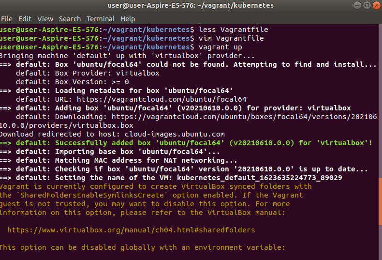382x260 pixels.
Task: Open the View menu
Action: click(x=45, y=19)
